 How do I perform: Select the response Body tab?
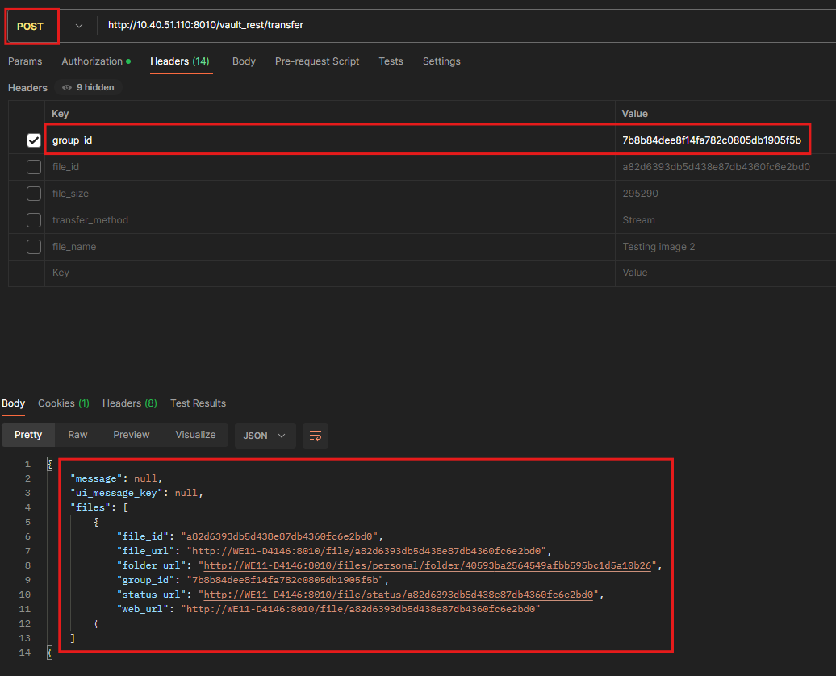14,403
